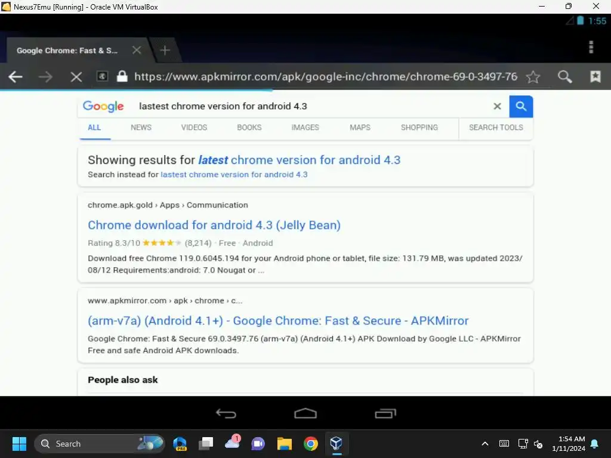Click the touch keyboard tray icon
The height and width of the screenshot is (458, 611).
point(504,444)
